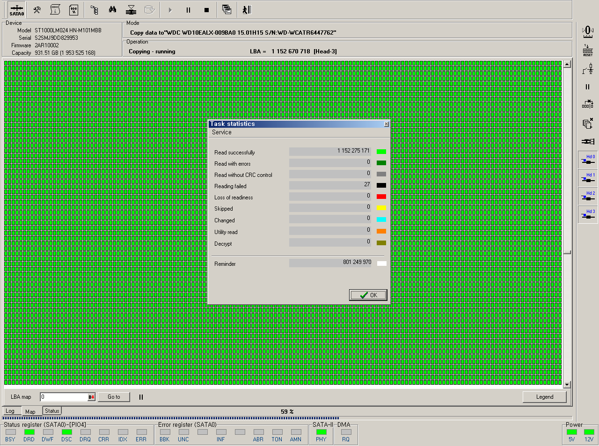The width and height of the screenshot is (599, 446).
Task: Open the hammer and wrench utilities tool
Action: (37, 10)
